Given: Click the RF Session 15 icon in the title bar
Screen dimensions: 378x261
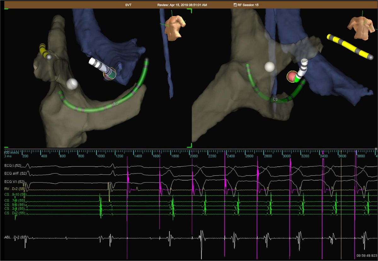Looking at the screenshot, I should click(235, 5).
